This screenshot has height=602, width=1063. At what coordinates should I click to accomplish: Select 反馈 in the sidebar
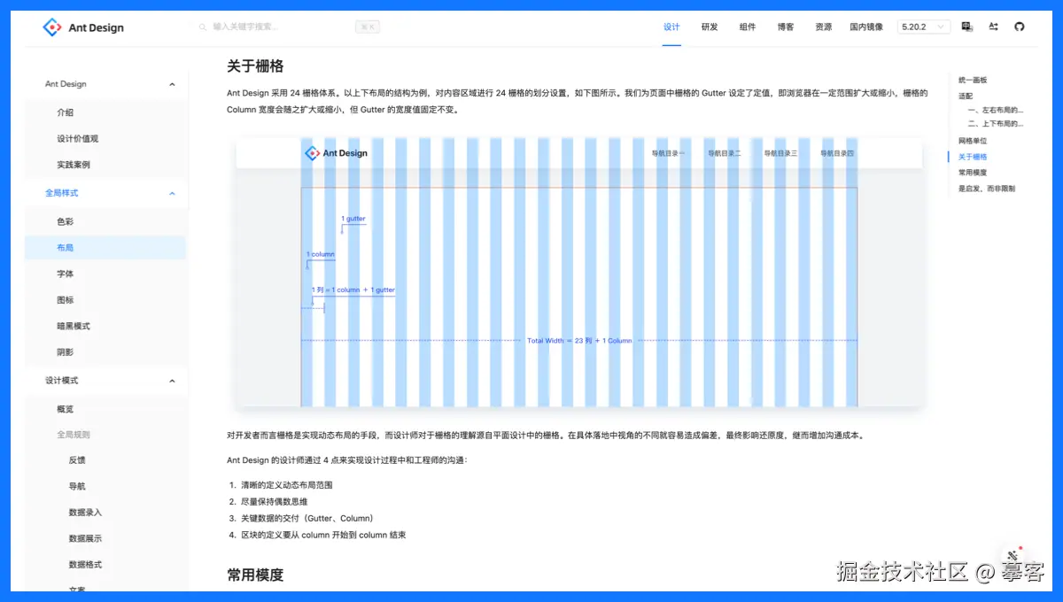pos(105,460)
